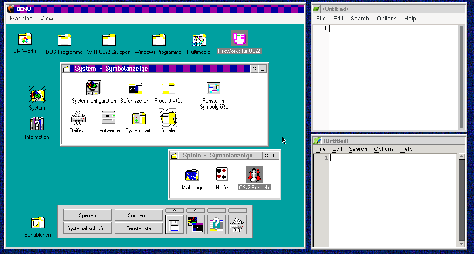The height and width of the screenshot is (254, 474).
Task: Hide the Spiele window via its title-bar button
Action: pos(267,156)
